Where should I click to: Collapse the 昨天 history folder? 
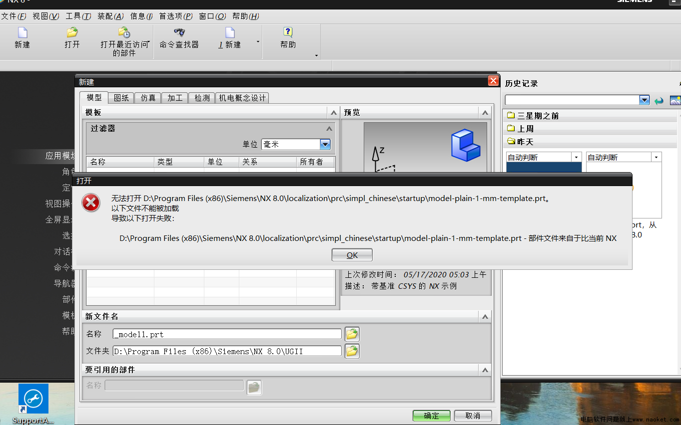[521, 142]
